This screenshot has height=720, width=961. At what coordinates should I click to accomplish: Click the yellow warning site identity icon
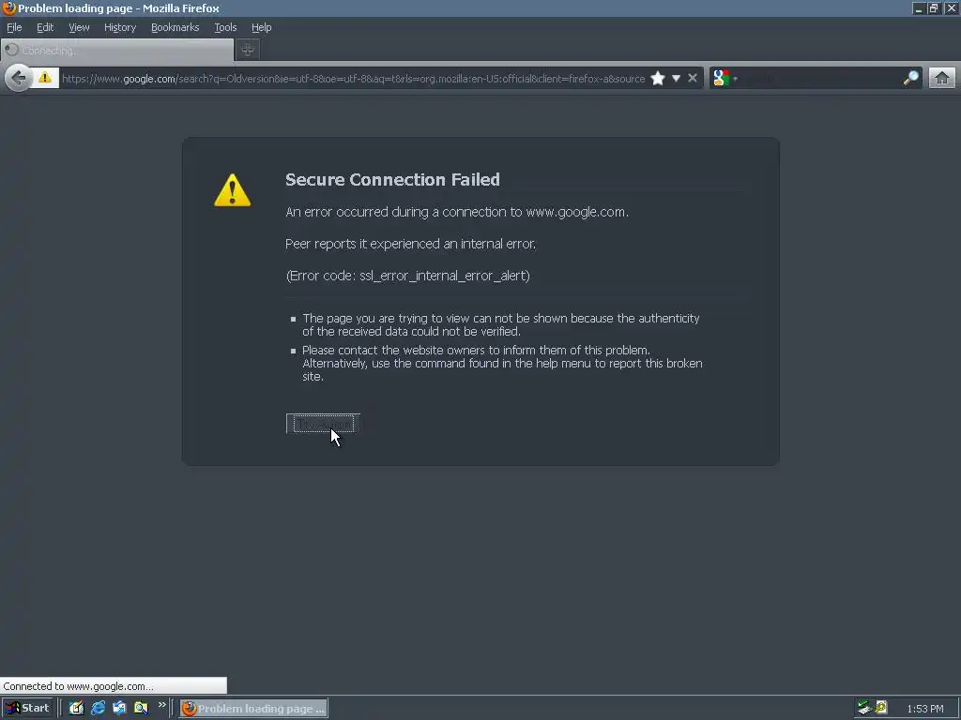(45, 78)
